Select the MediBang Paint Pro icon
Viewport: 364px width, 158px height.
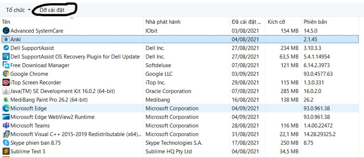[x=6, y=100]
